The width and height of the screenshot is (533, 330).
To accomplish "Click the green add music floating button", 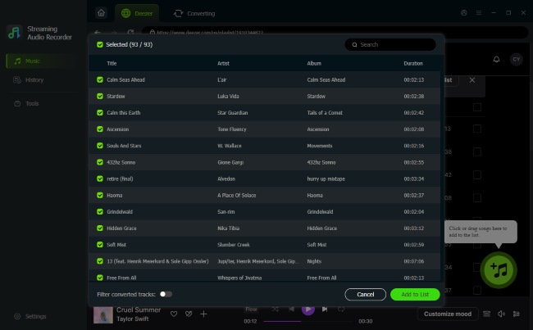I will [x=499, y=270].
